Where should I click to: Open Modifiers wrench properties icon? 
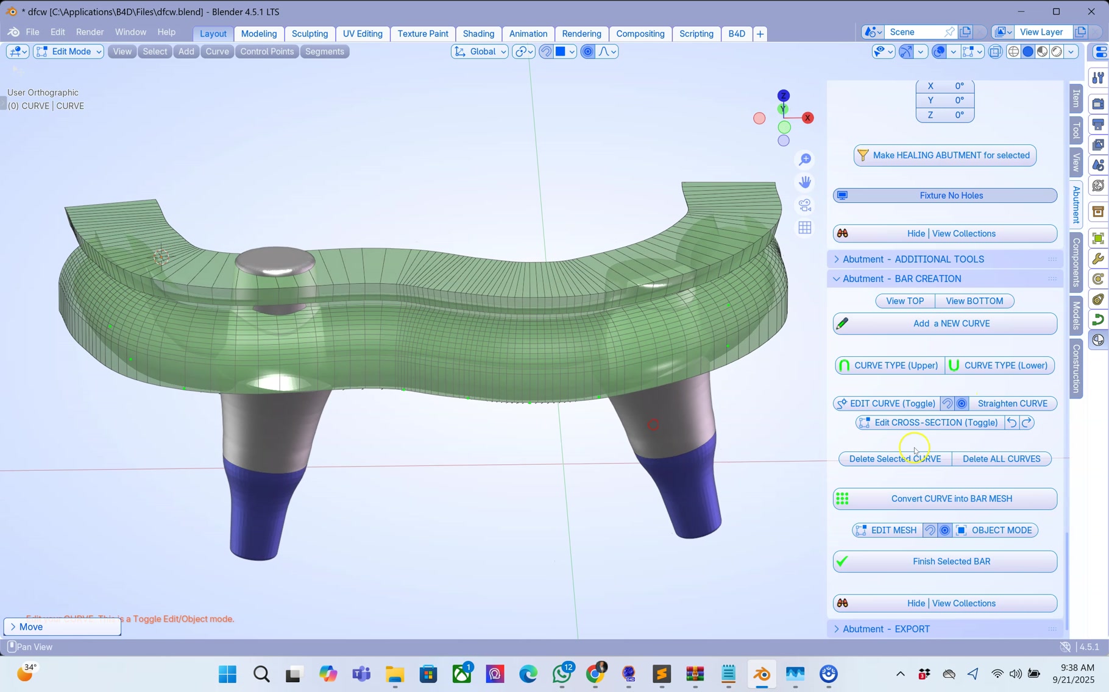click(x=1099, y=258)
